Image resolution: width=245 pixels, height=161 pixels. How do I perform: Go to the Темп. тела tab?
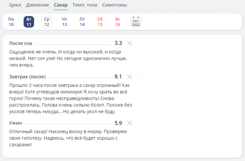click(85, 5)
